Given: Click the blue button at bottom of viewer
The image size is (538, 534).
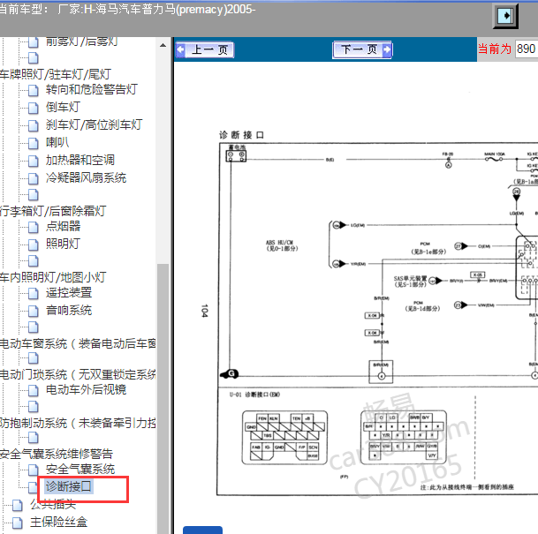Looking at the screenshot, I should (x=202, y=530).
